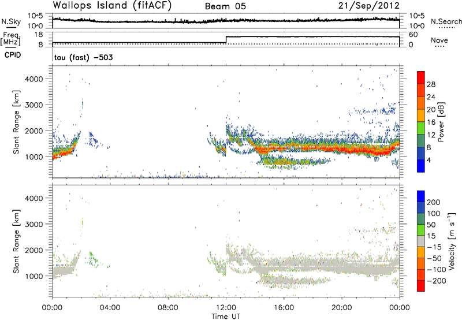Click the 'Time UT' axis label
This screenshot has height=320, width=462.
tap(226, 317)
